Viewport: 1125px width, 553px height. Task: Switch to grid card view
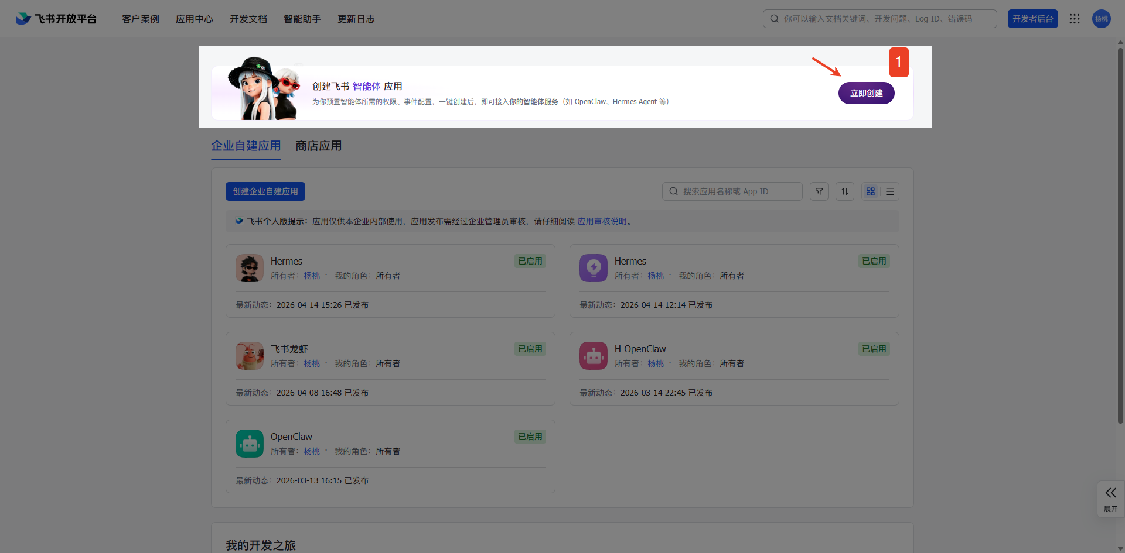[871, 191]
